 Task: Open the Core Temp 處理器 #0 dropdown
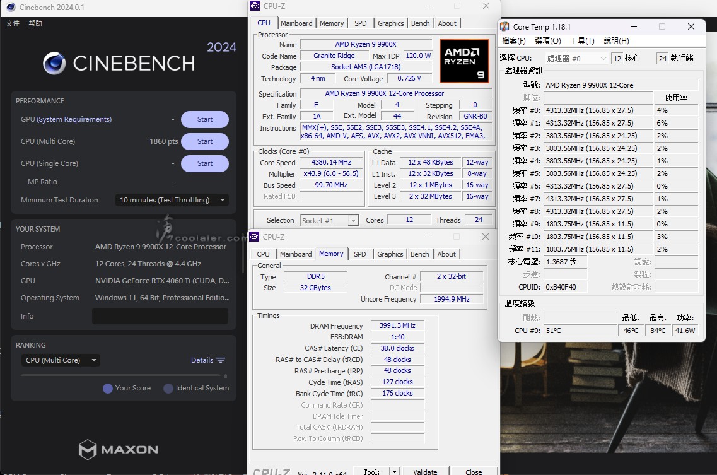pos(576,59)
